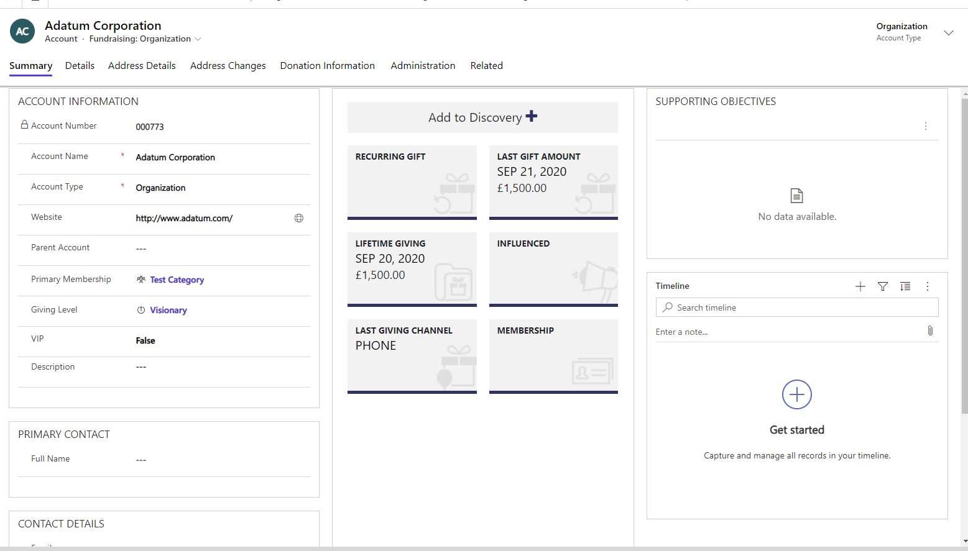
Task: Open the Membership tile
Action: coord(553,357)
